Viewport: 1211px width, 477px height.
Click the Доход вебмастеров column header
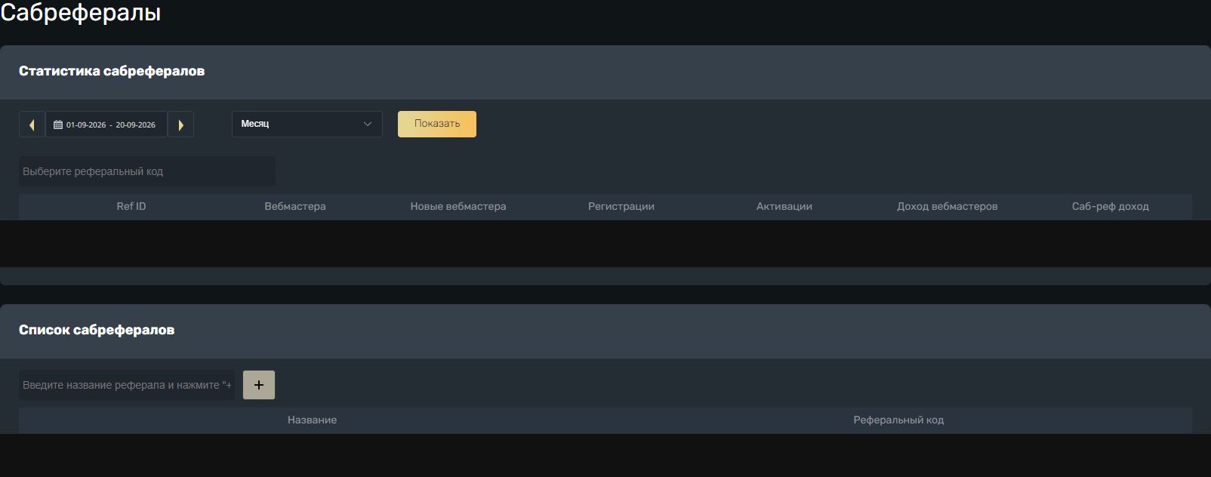pos(948,207)
